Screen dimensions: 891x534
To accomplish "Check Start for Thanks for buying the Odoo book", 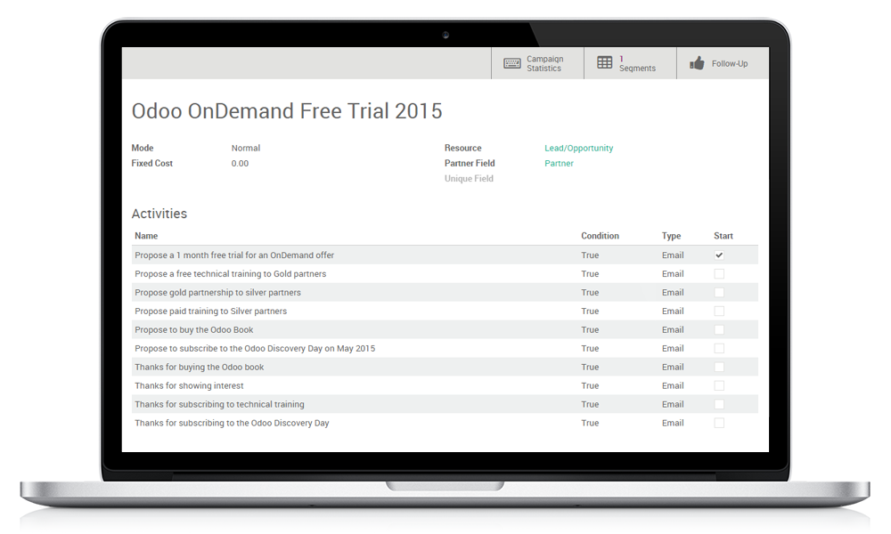I will tap(719, 368).
